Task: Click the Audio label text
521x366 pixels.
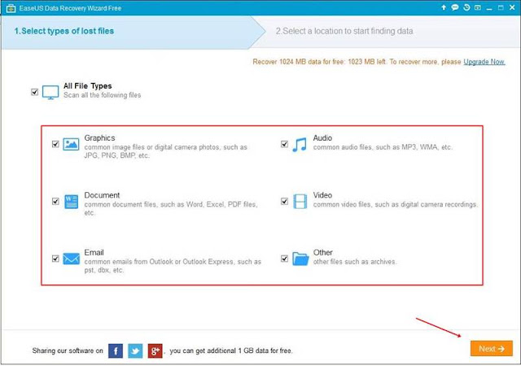Action: tap(322, 137)
